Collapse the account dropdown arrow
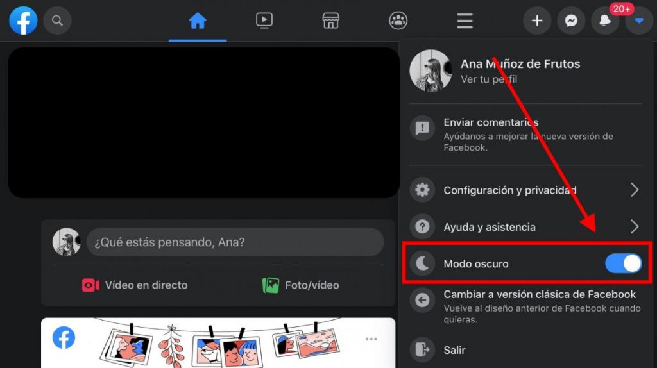The image size is (657, 368). click(638, 21)
